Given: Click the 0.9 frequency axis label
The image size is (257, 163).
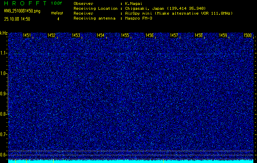Looking at the screenshot, I should click(4, 94).
